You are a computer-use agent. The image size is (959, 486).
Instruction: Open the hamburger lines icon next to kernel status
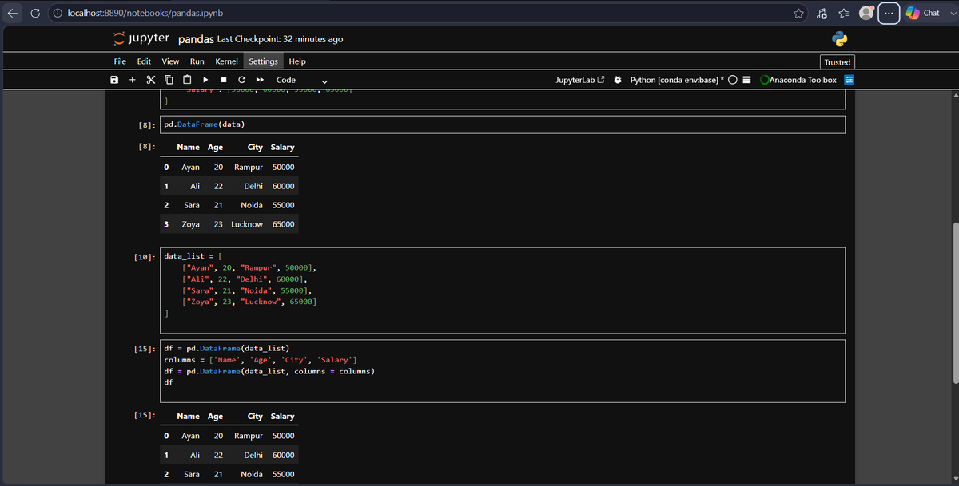click(x=746, y=80)
